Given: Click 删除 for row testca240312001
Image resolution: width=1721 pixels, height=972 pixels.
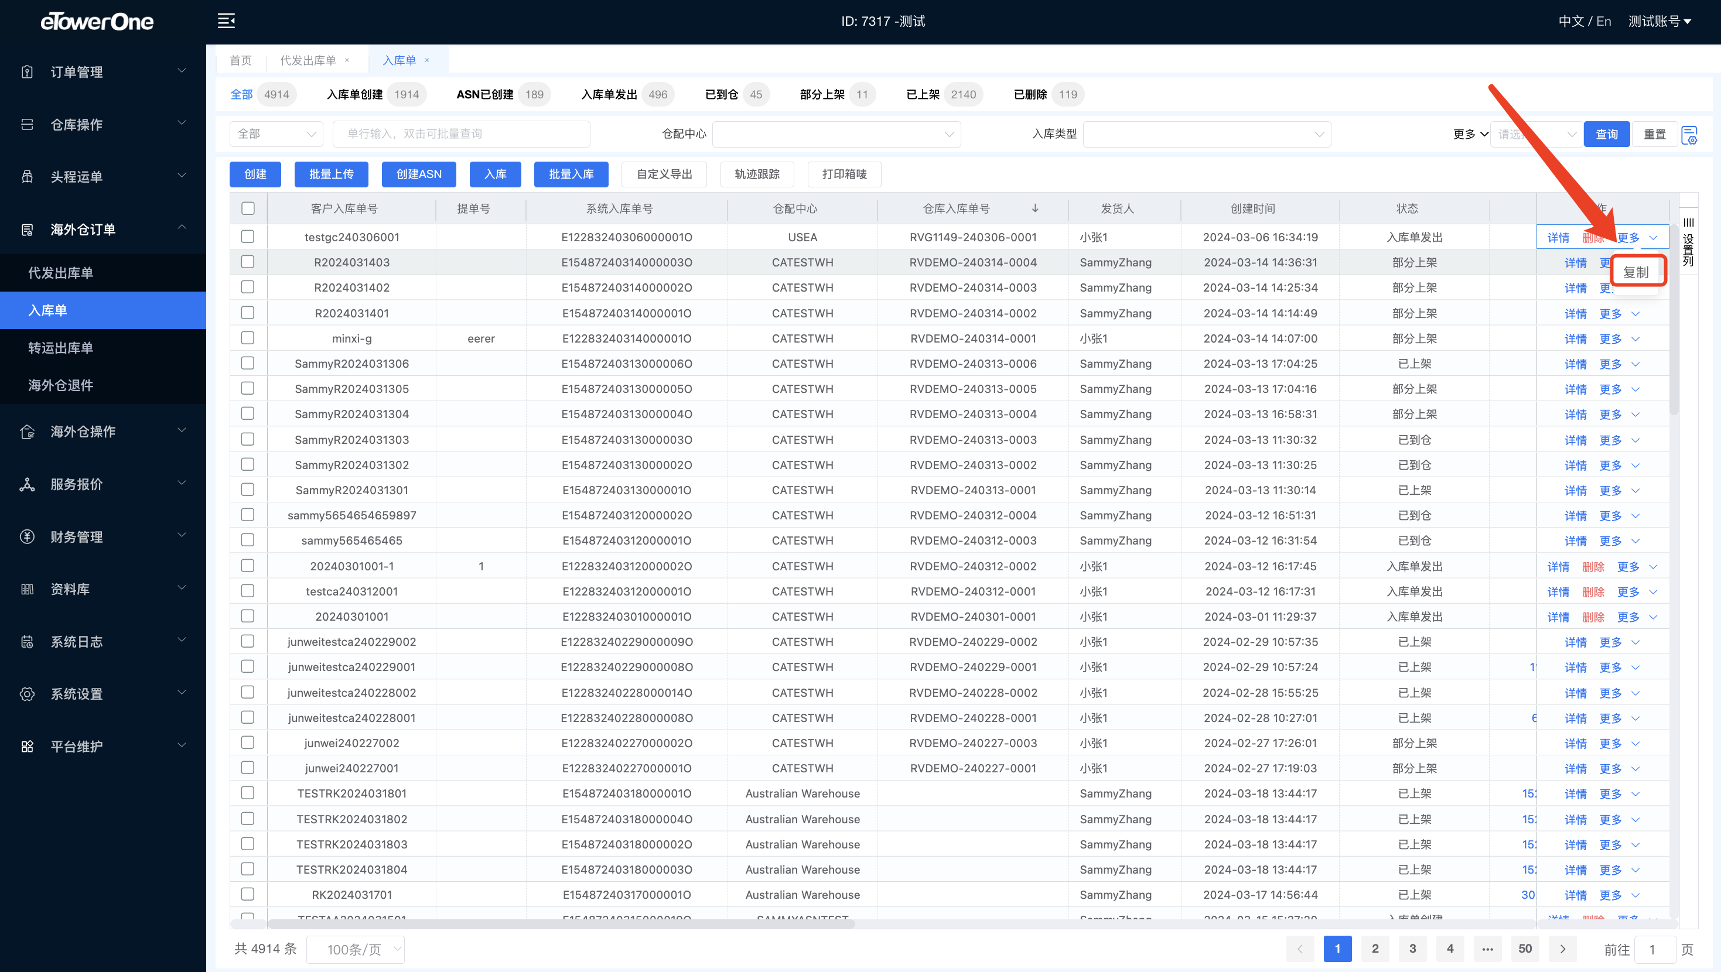Looking at the screenshot, I should (x=1593, y=592).
